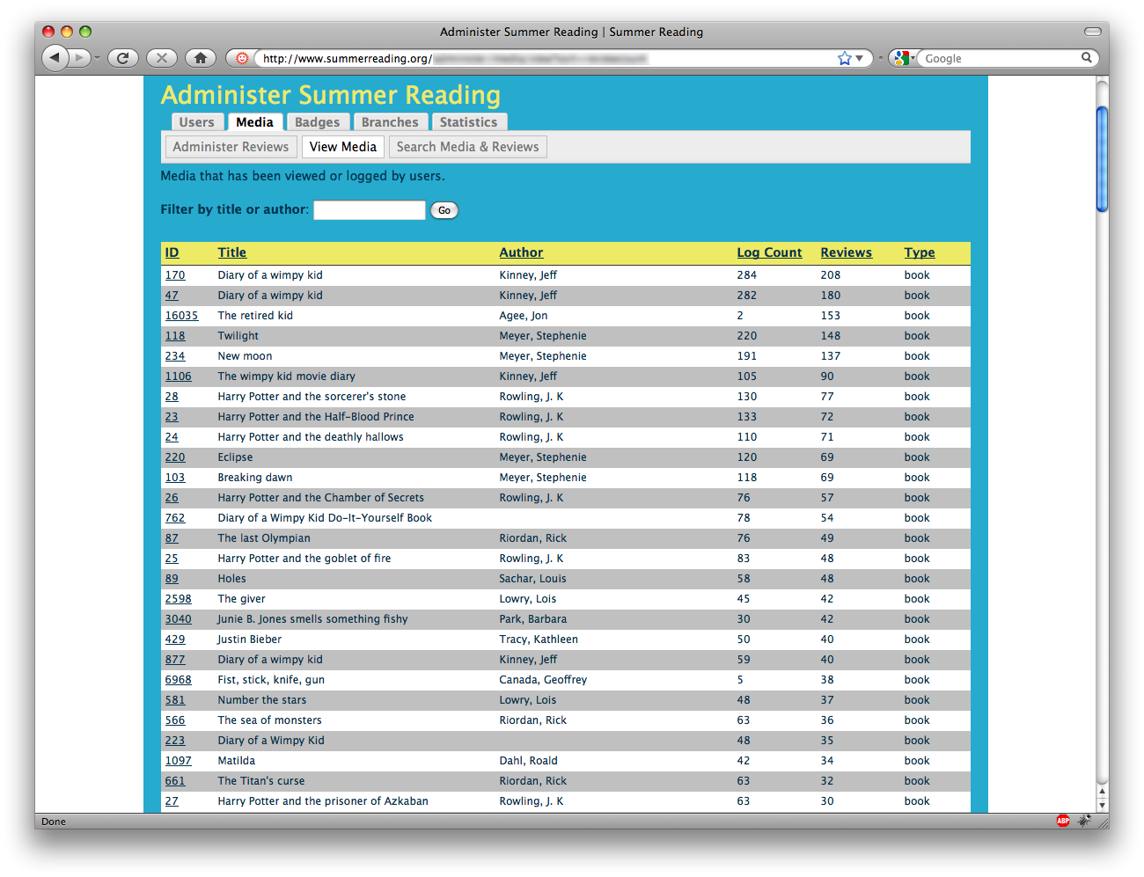The width and height of the screenshot is (1144, 877).
Task: Open media ID 1097 Matilda
Action: (178, 761)
